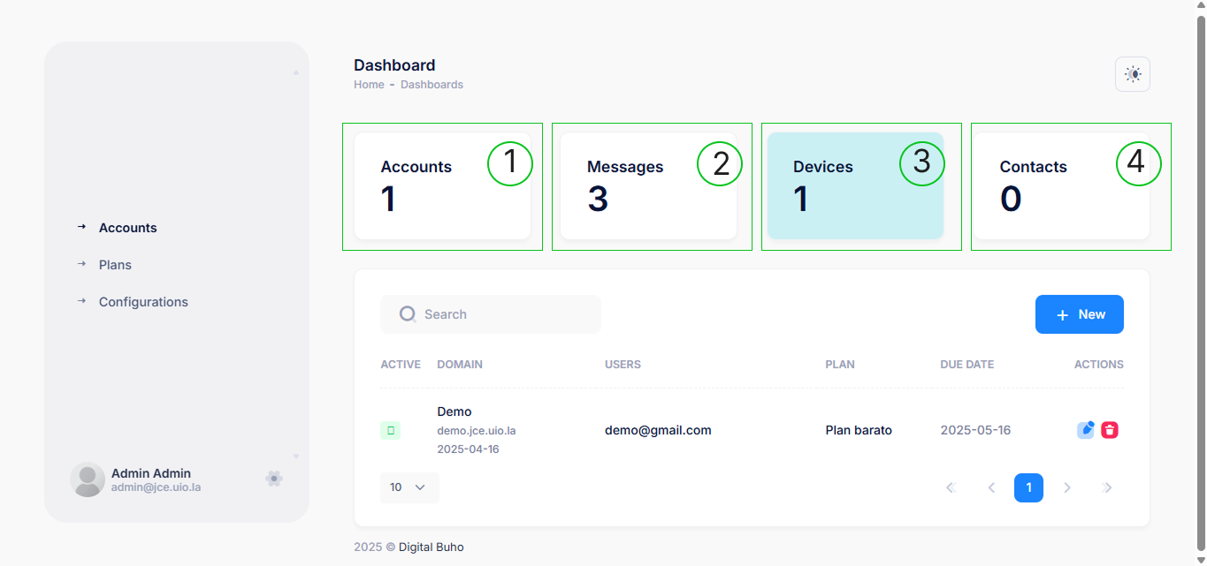Screen dimensions: 1207x566
Task: Go to the next page arrow
Action: coord(1067,488)
